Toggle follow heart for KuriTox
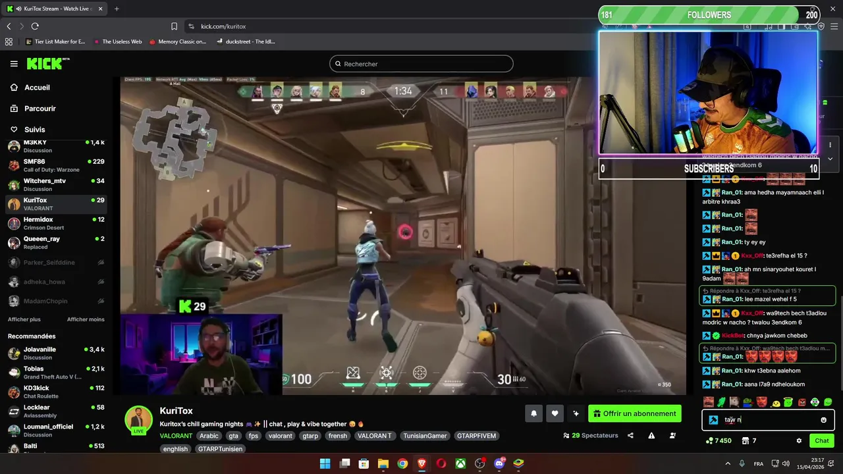 click(x=555, y=413)
